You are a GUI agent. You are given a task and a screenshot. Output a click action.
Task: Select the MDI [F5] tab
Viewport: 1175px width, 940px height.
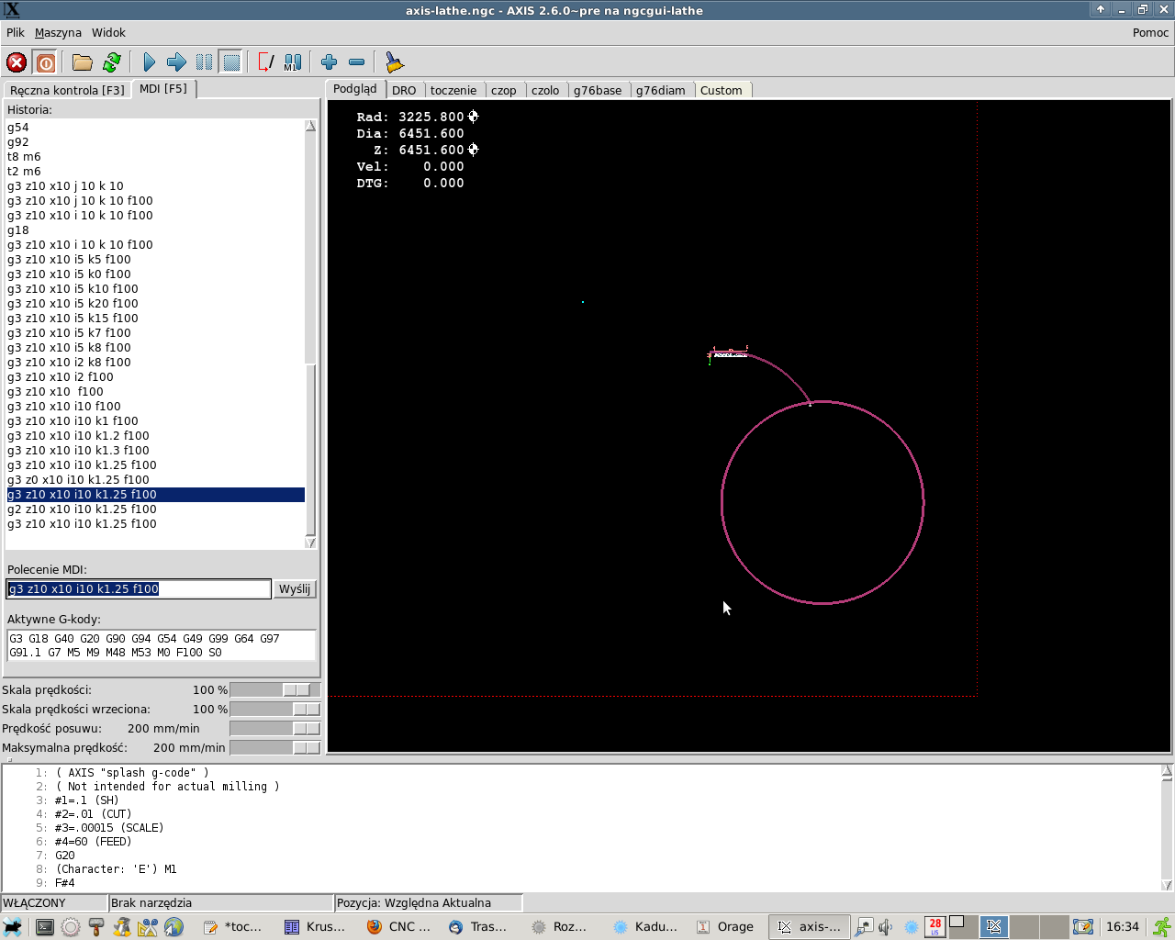[x=163, y=89]
